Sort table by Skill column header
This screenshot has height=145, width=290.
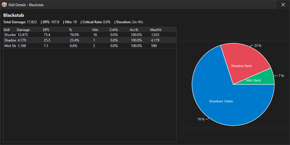(x=6, y=30)
